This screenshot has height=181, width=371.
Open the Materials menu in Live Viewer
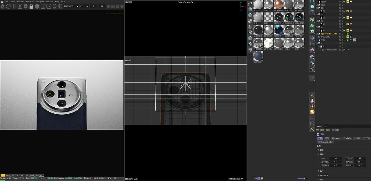tap(30, 1)
